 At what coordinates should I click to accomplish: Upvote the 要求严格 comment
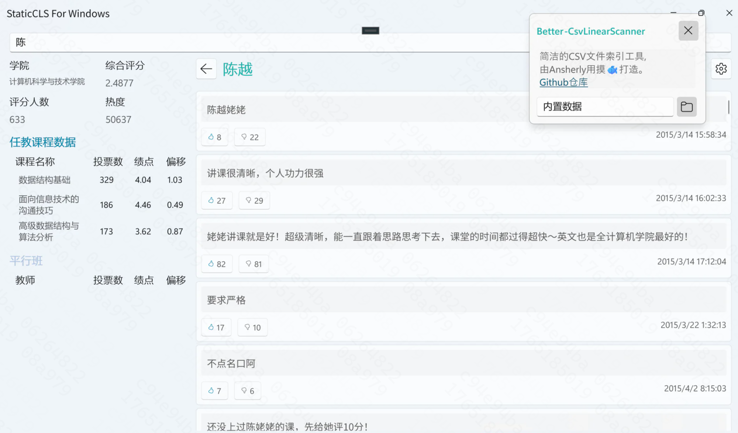coord(216,327)
